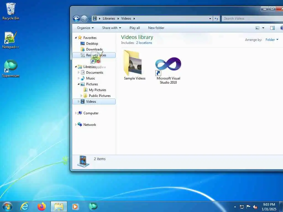
Task: Click New folder button
Action: [156, 28]
